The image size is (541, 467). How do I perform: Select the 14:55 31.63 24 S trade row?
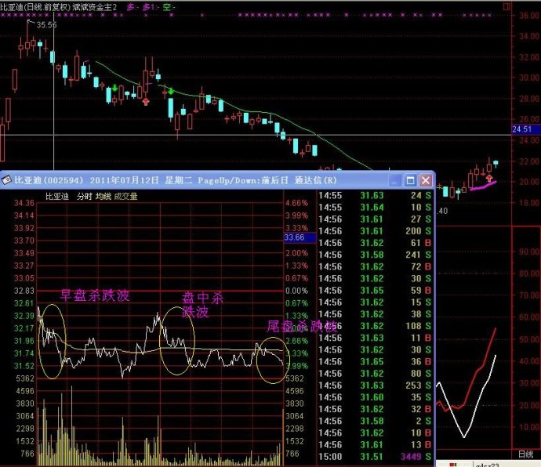coord(375,196)
